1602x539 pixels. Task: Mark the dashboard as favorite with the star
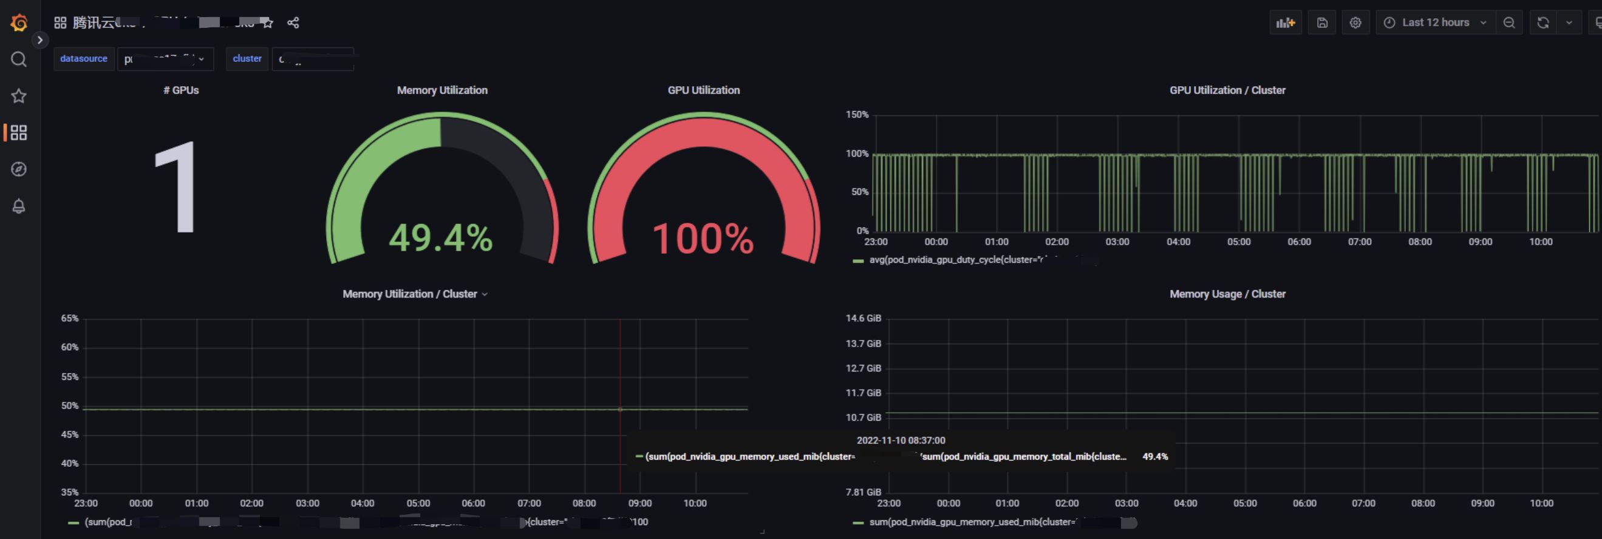click(x=267, y=23)
